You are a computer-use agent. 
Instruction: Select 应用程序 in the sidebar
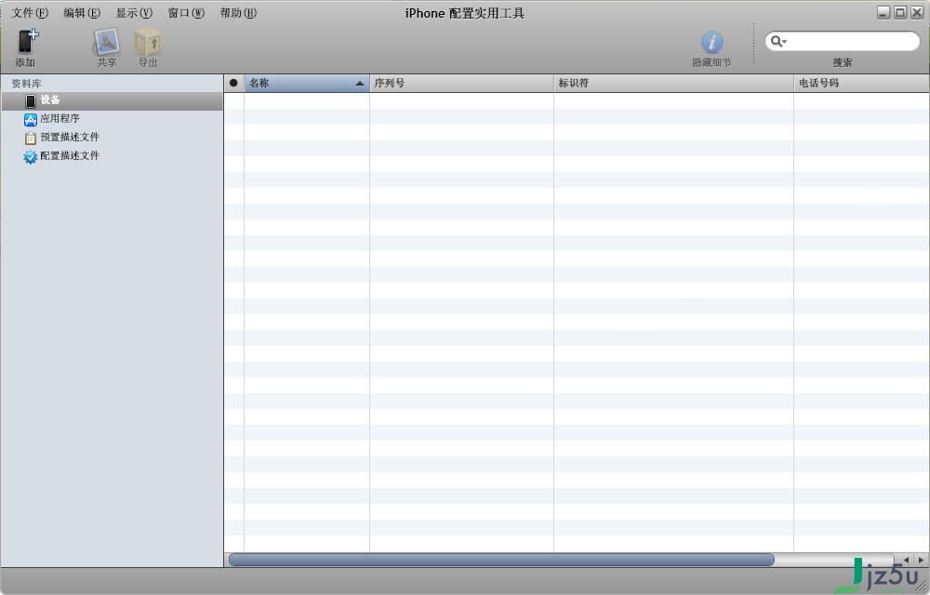(113, 118)
